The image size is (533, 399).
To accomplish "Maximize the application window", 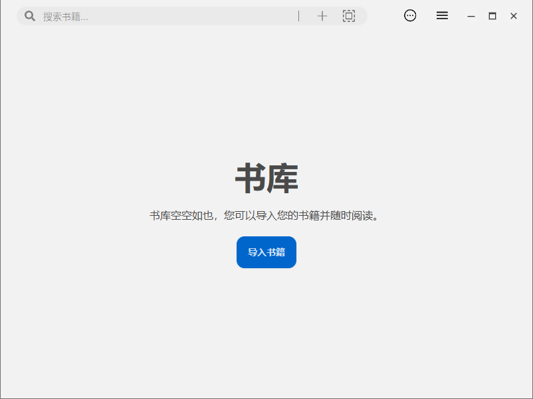I will pyautogui.click(x=492, y=15).
